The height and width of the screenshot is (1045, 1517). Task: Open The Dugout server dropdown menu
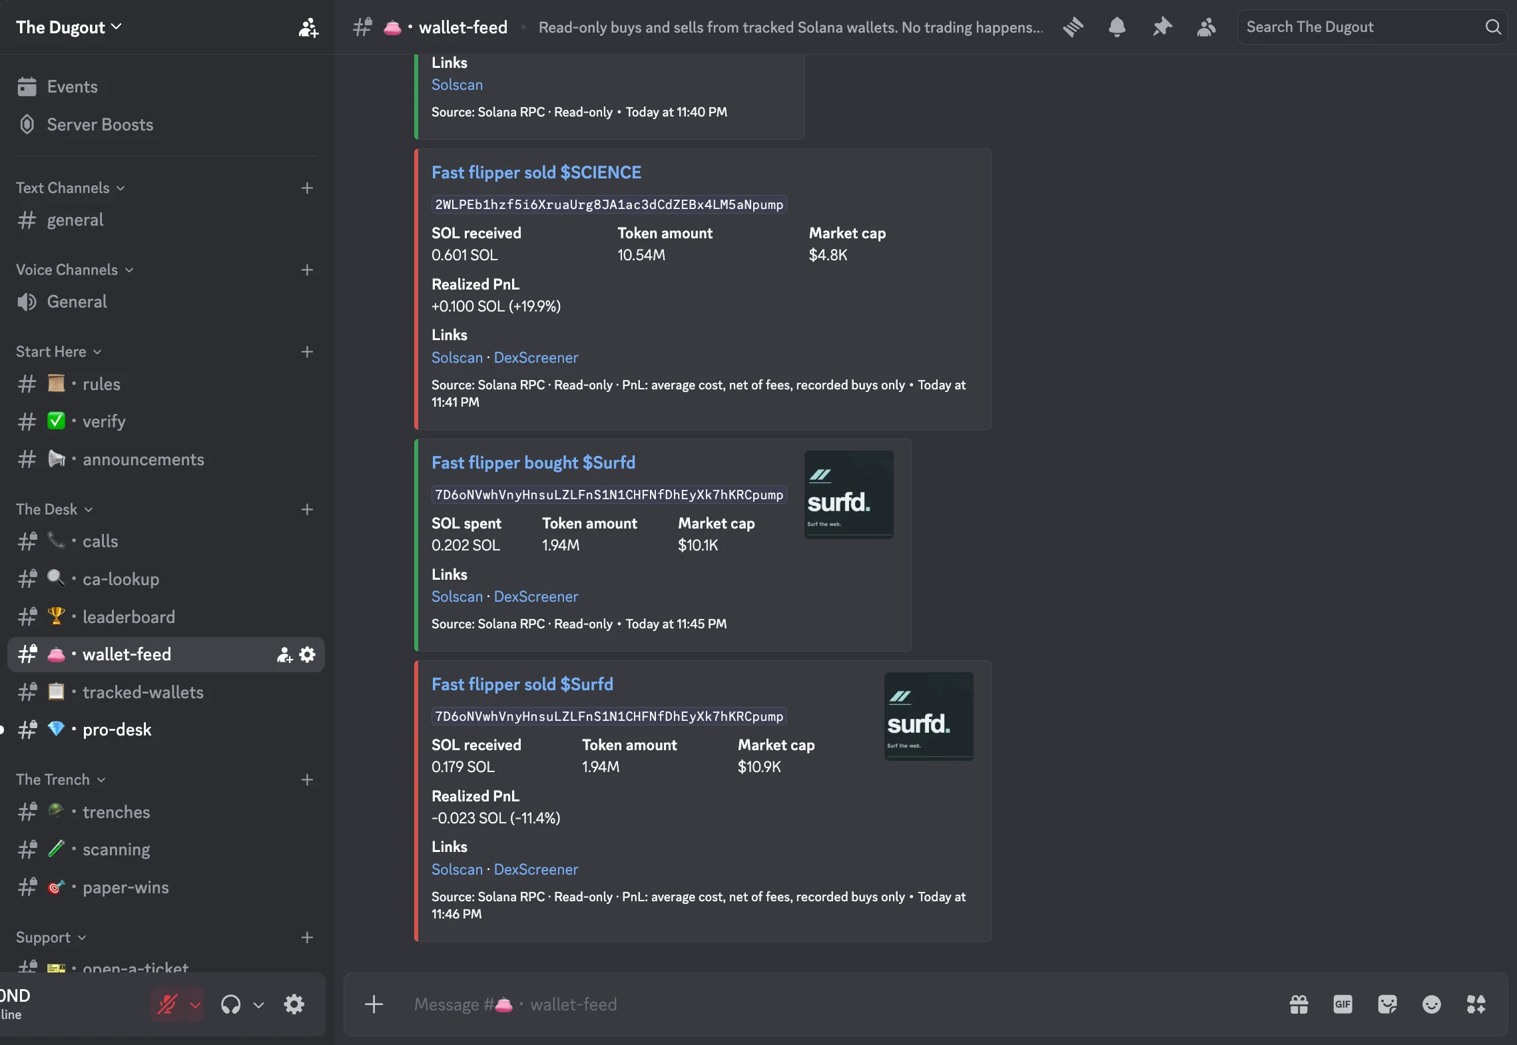[69, 27]
